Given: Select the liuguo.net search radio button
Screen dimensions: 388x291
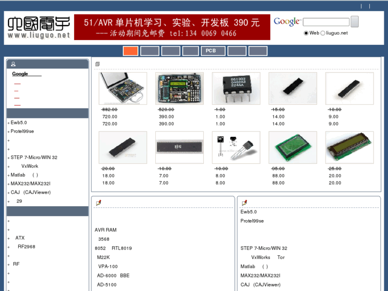Looking at the screenshot, I should [323, 33].
